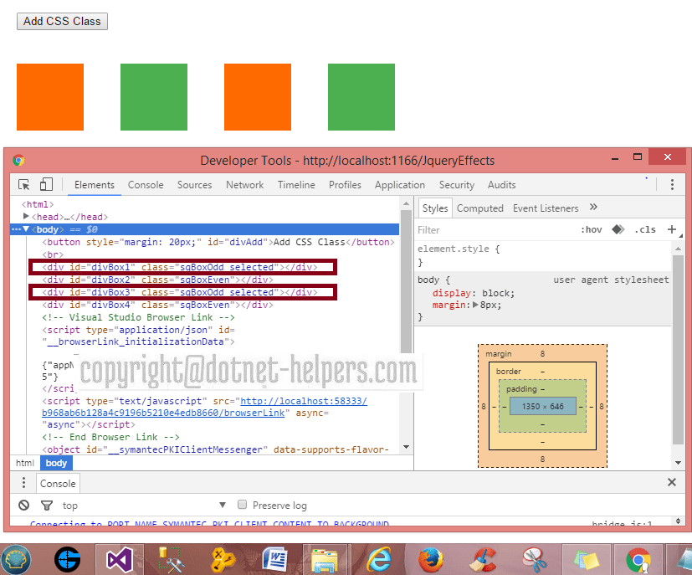Click the second orange box

click(x=258, y=97)
